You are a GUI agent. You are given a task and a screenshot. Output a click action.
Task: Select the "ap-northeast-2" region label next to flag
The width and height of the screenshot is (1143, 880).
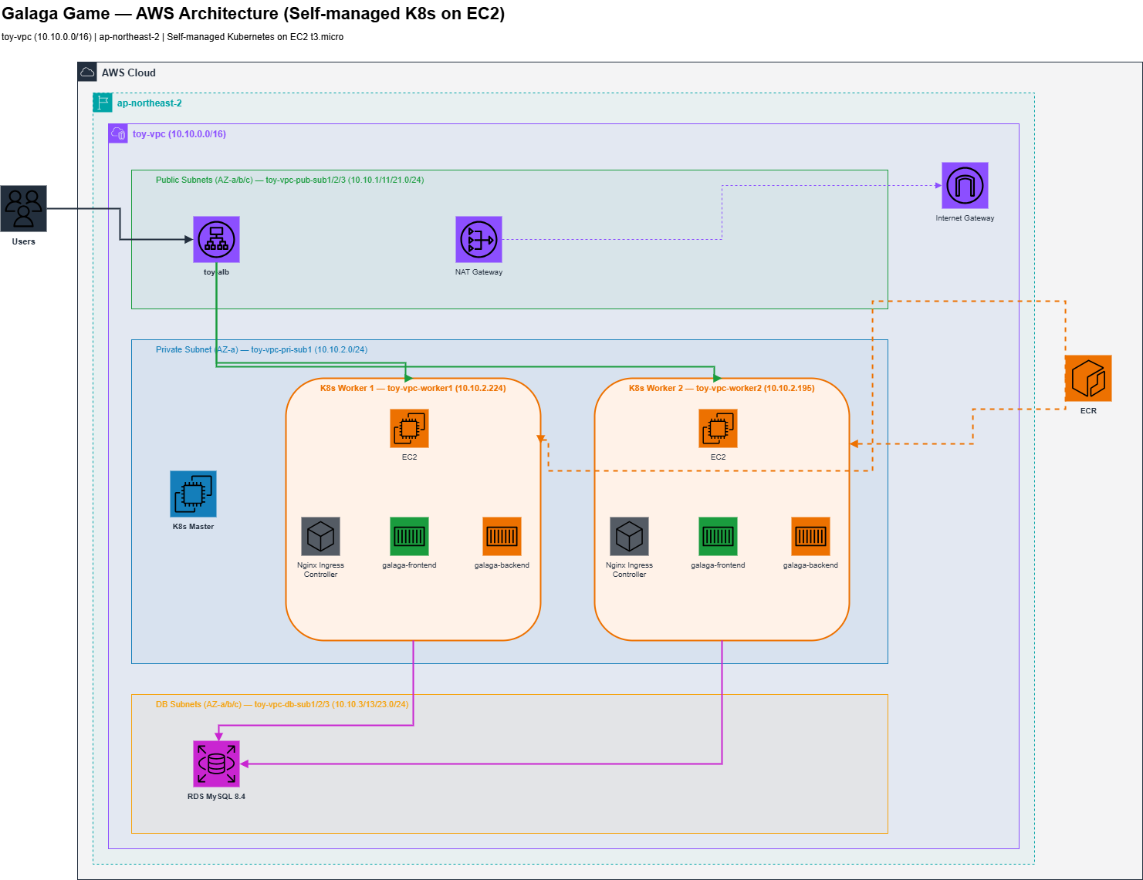(150, 103)
